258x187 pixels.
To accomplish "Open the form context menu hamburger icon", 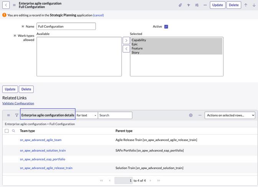I will coord(14,5).
